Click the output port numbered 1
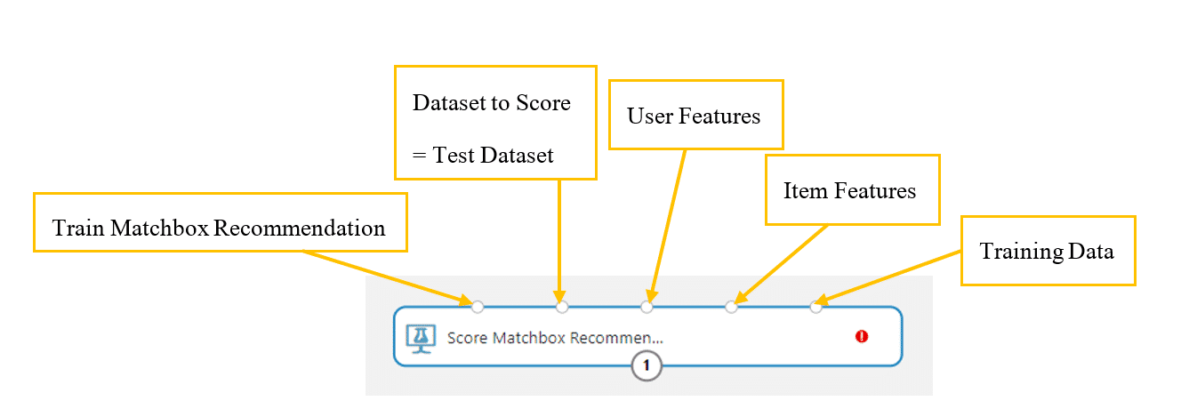1189x417 pixels. point(647,365)
